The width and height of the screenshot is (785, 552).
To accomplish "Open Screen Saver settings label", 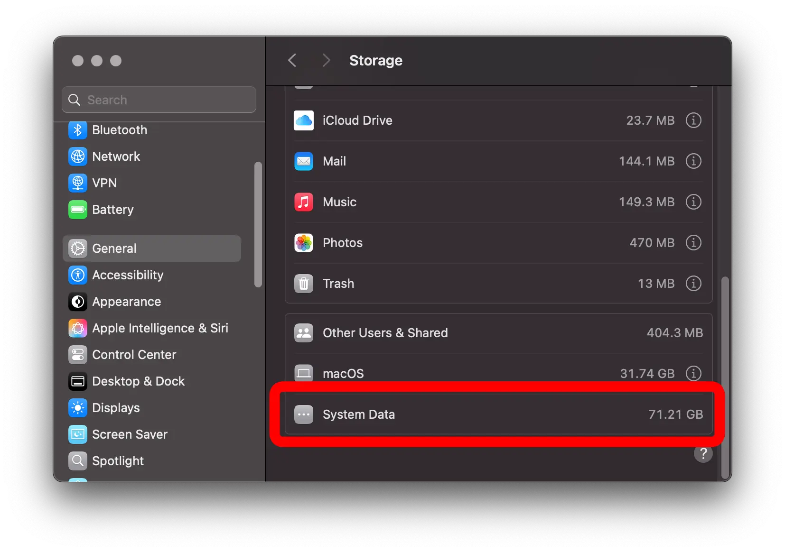I will pyautogui.click(x=130, y=434).
